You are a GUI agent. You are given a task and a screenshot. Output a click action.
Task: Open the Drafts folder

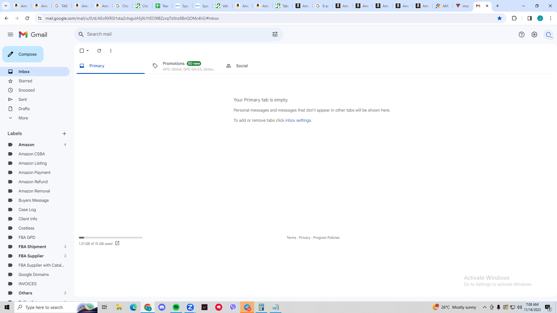tap(35, 109)
